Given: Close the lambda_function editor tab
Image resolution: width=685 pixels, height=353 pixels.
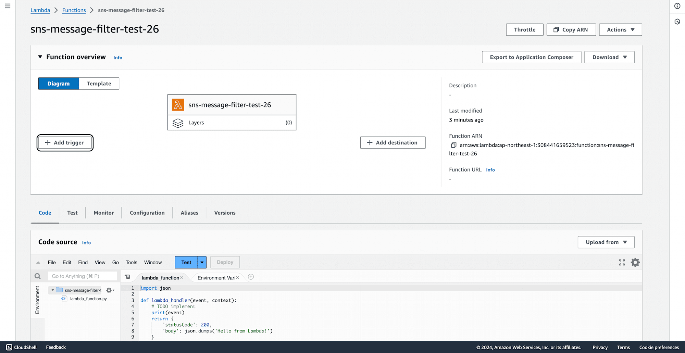Looking at the screenshot, I should pos(182,278).
